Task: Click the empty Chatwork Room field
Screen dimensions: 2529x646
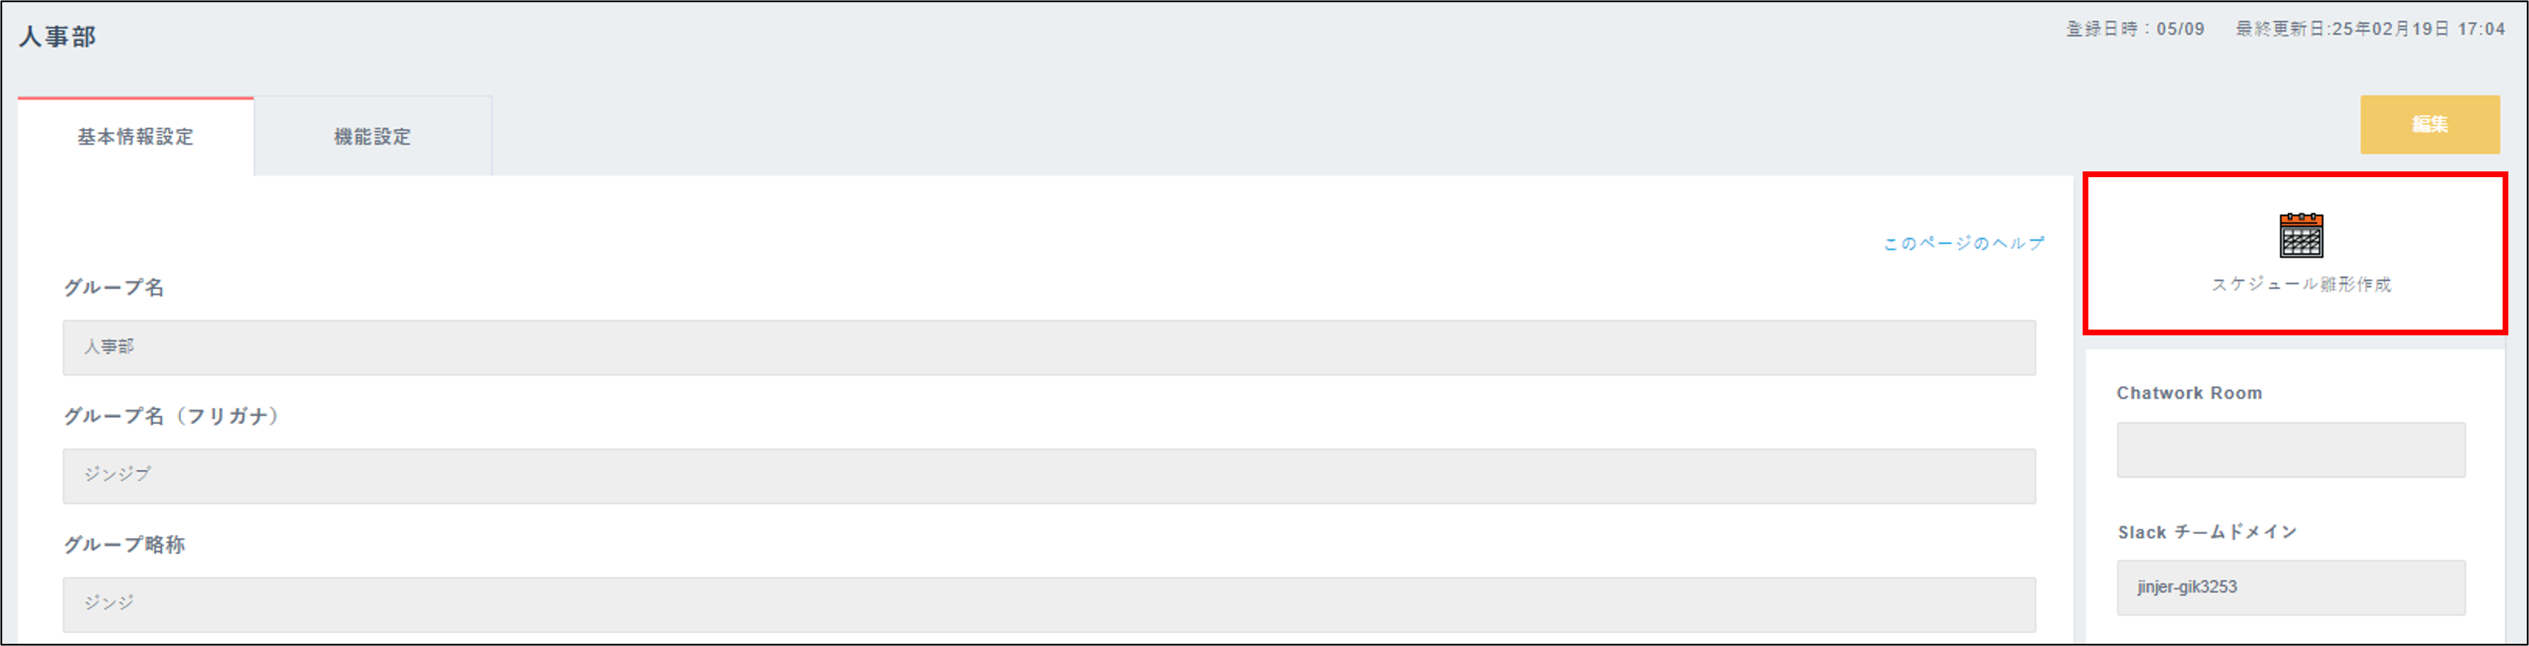Action: pos(2289,450)
